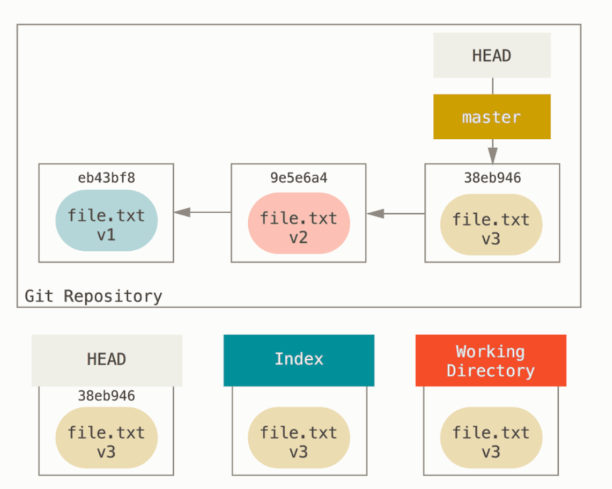Click the HEAD box above master
The image size is (612, 489).
coord(491,55)
